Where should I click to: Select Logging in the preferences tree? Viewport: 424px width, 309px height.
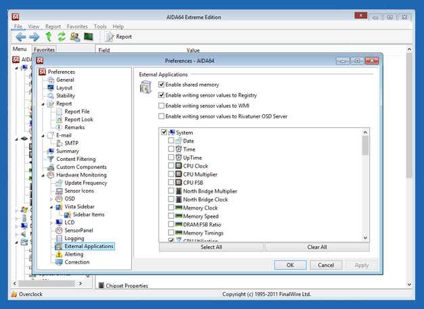click(74, 238)
